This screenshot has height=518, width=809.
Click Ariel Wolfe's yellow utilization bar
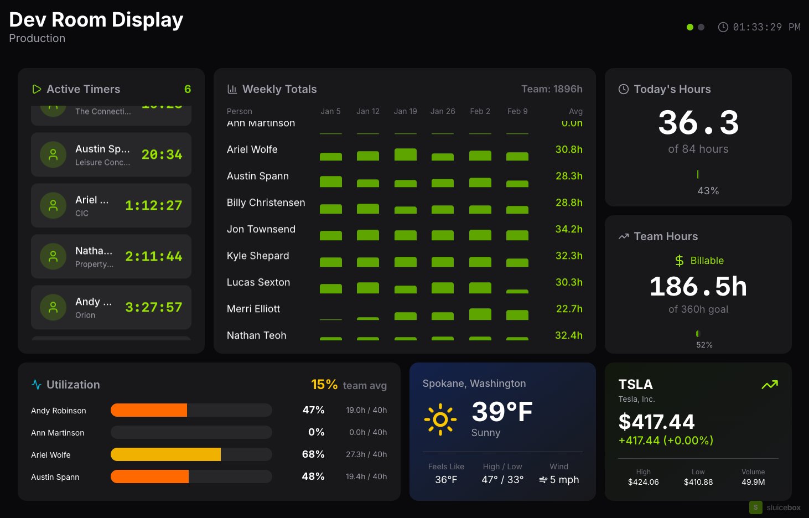pyautogui.click(x=165, y=454)
